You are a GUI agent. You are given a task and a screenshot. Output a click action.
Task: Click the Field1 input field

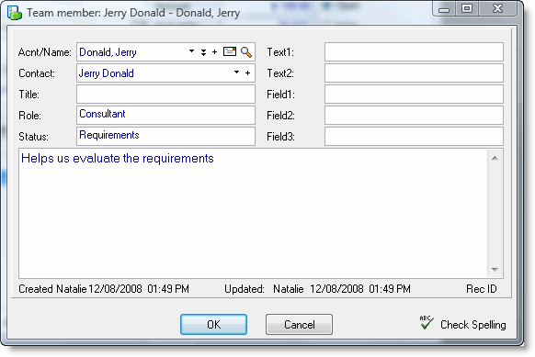point(414,94)
